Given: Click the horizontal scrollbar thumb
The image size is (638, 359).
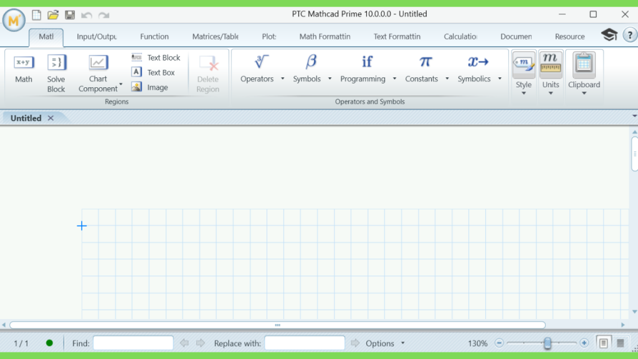Looking at the screenshot, I should (x=277, y=325).
